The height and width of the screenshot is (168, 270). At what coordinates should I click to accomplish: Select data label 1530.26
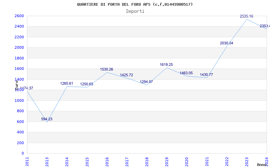107,70
